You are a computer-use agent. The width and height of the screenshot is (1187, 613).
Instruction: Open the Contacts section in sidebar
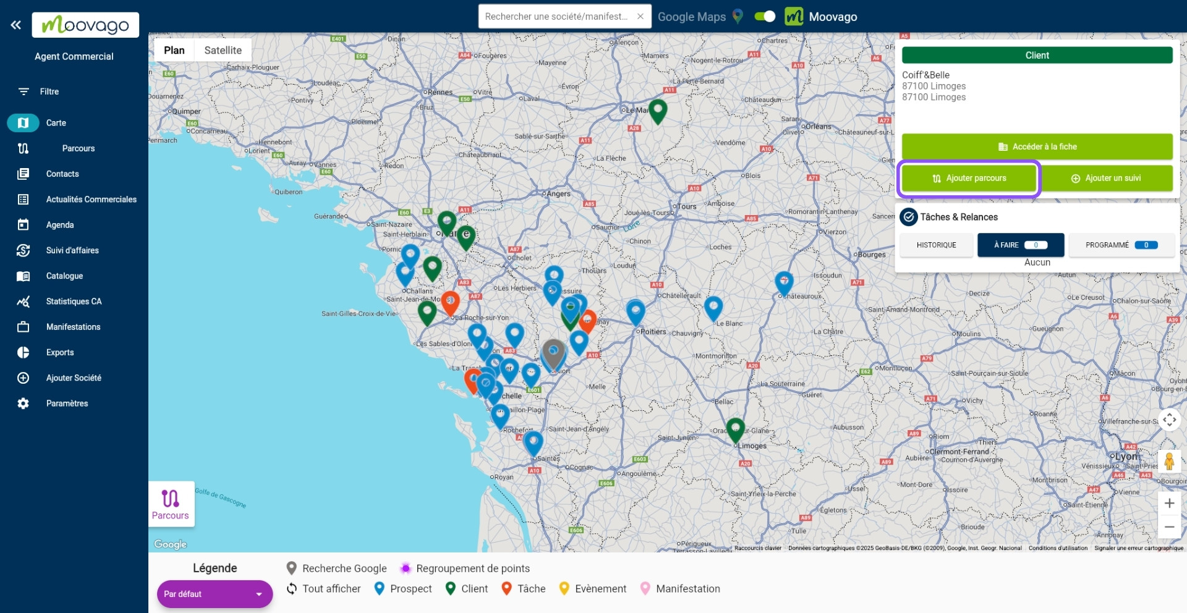62,174
